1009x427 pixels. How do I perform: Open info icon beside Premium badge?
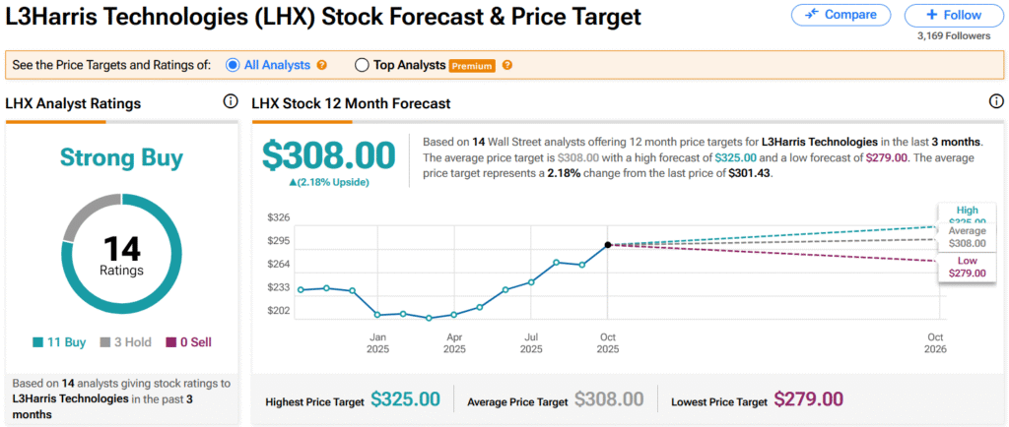(507, 65)
